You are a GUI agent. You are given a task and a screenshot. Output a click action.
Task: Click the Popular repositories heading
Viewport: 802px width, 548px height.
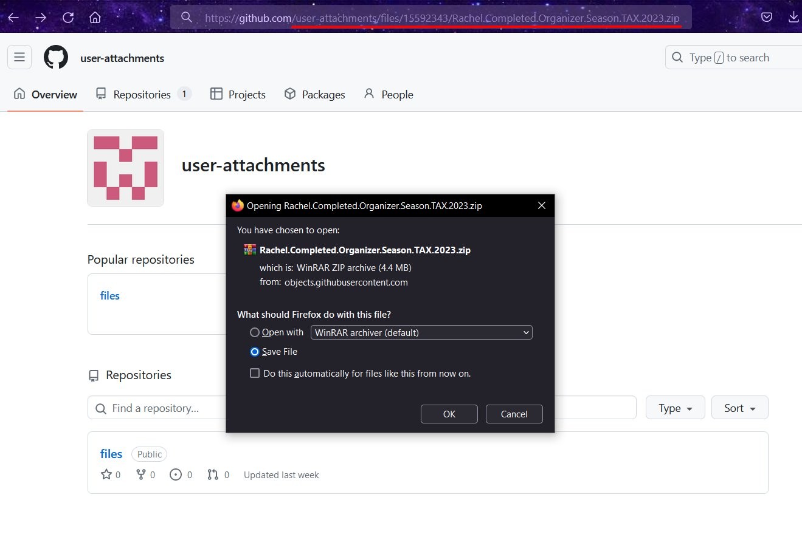click(141, 259)
